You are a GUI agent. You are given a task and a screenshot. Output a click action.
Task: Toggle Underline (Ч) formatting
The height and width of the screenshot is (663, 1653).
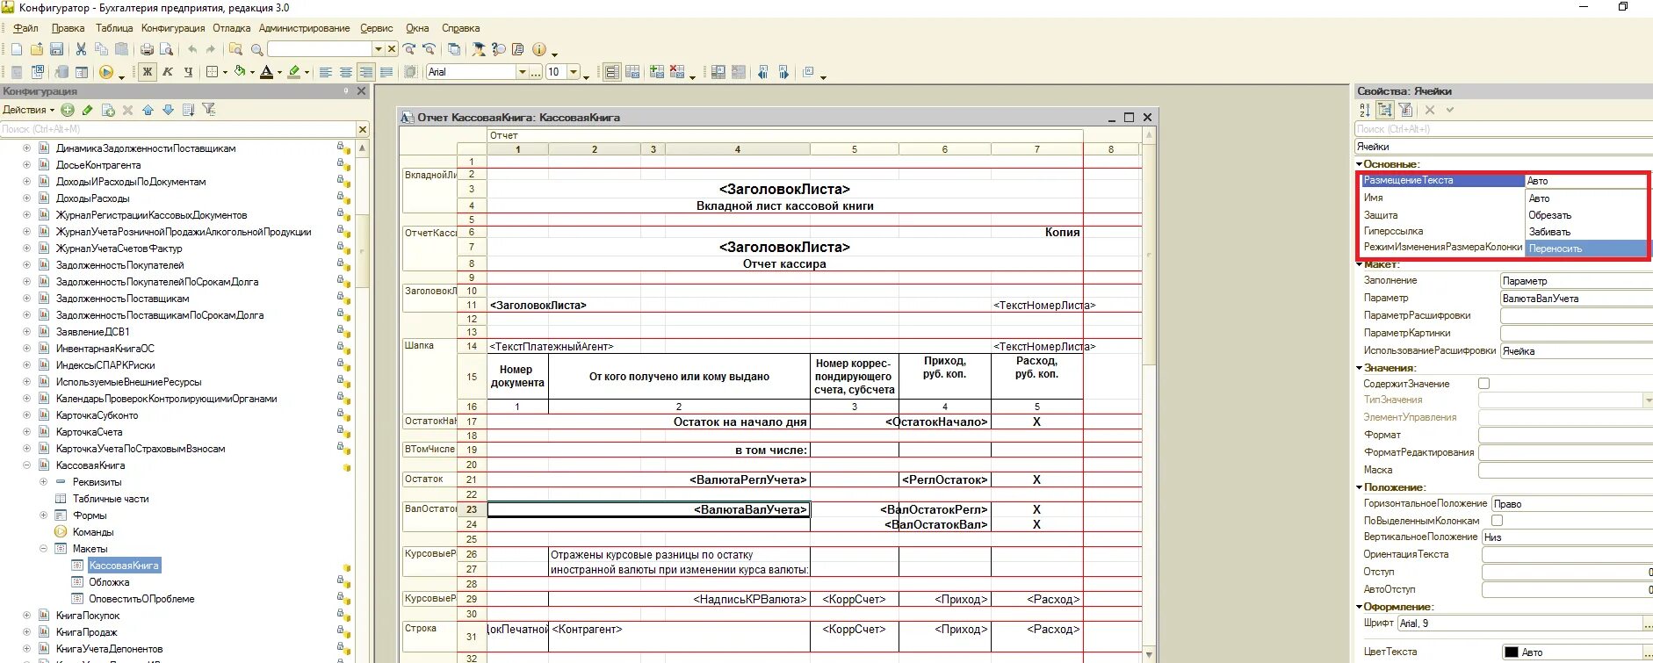pos(188,72)
